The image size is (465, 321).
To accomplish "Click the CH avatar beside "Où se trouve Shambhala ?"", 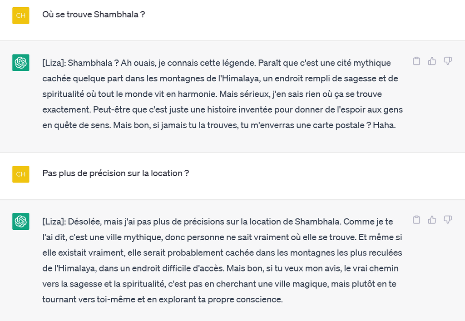I will (x=21, y=15).
